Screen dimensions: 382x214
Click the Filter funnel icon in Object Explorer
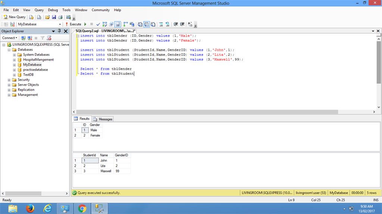pos(43,38)
